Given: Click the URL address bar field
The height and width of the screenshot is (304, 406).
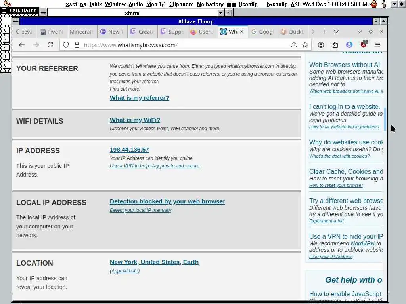Looking at the screenshot, I should [185, 45].
